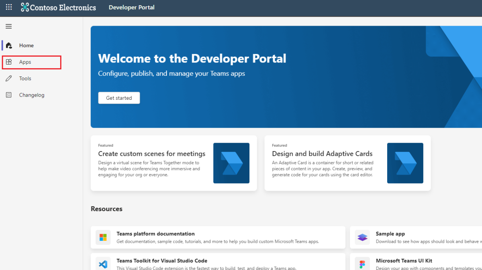Click the Microsoft logo for Teams documentation
The image size is (482, 270).
point(103,238)
